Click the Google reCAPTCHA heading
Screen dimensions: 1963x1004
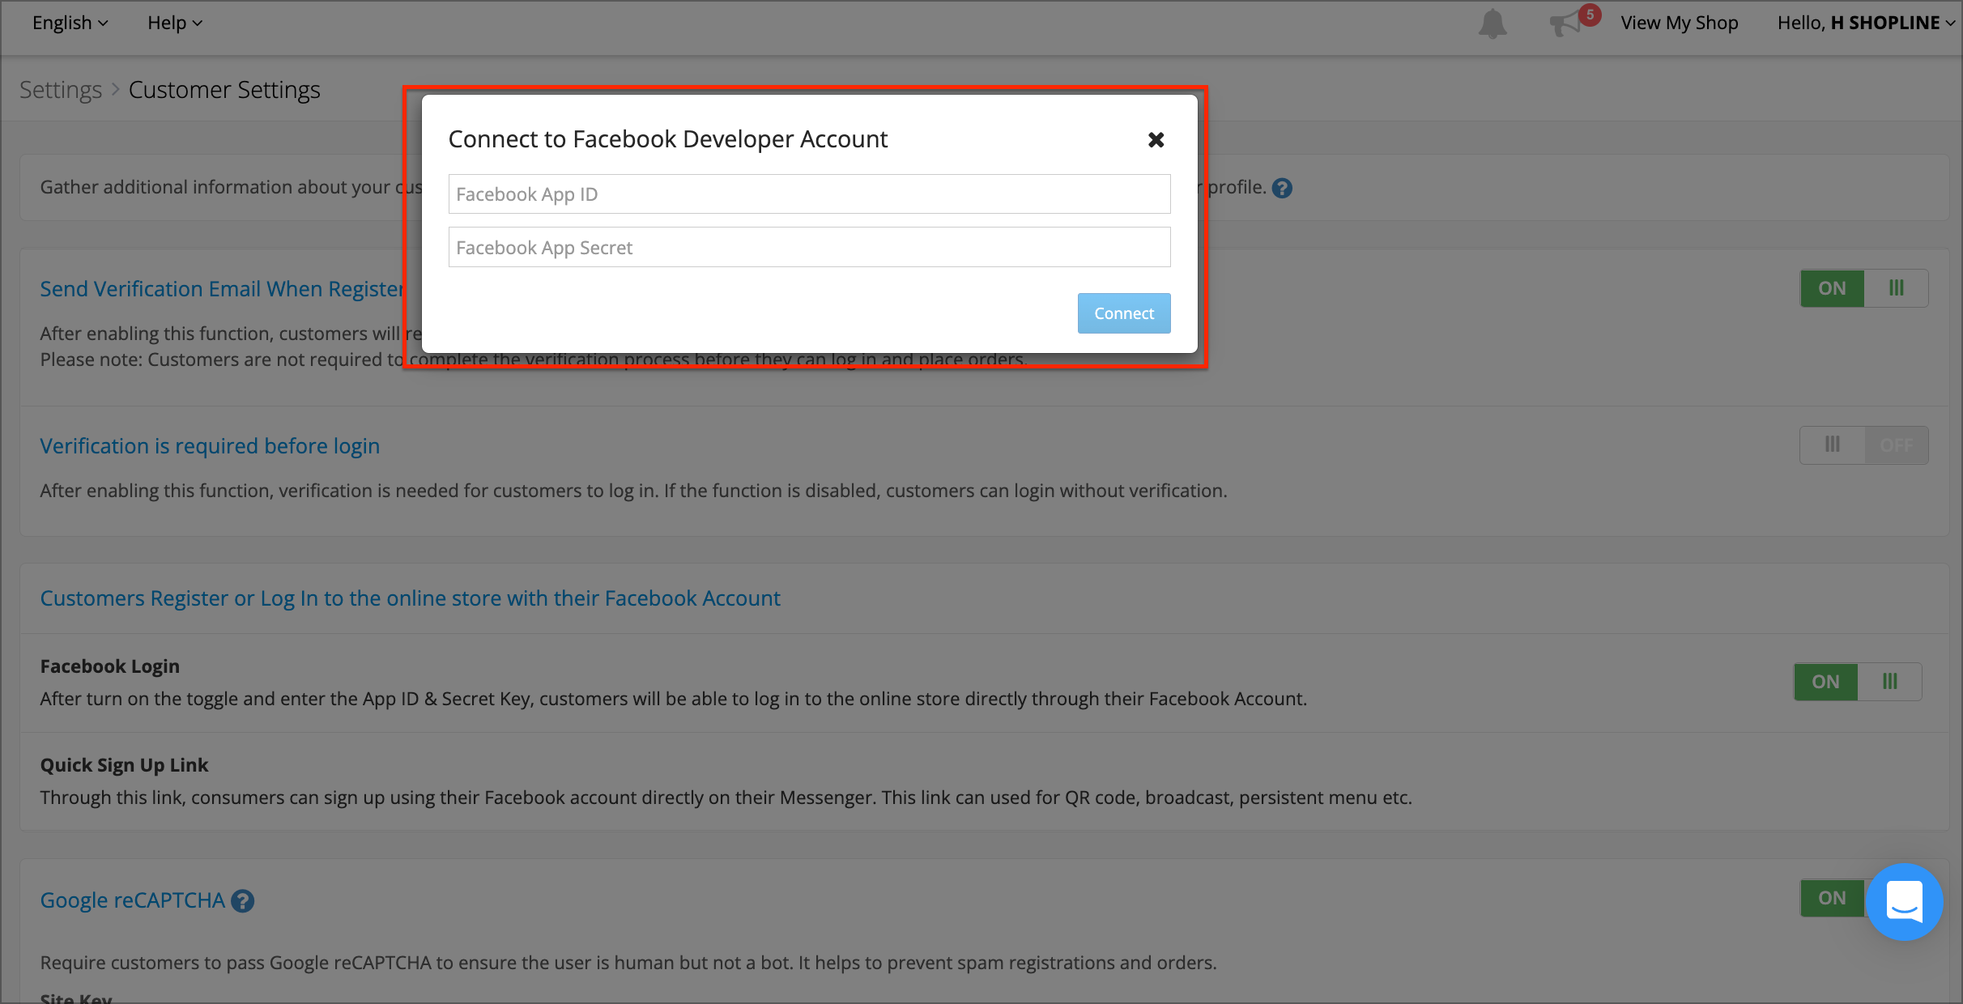pyautogui.click(x=133, y=900)
